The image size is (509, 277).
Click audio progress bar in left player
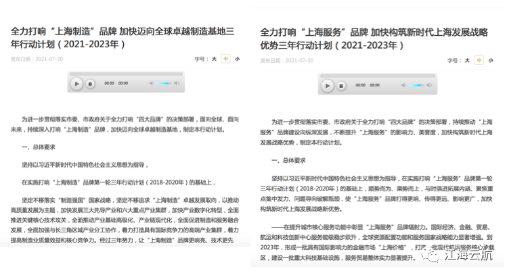pos(126,74)
